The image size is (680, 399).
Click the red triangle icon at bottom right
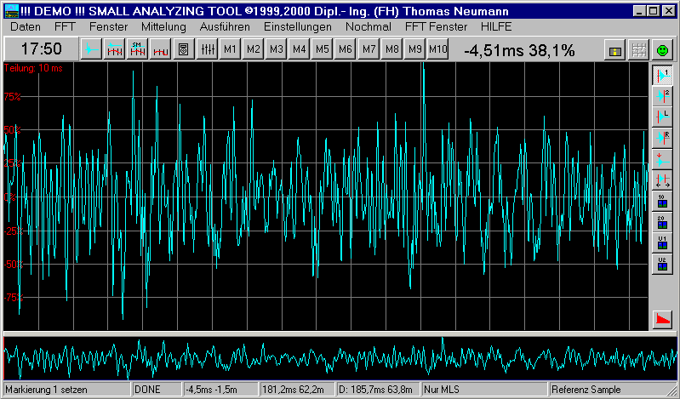661,319
